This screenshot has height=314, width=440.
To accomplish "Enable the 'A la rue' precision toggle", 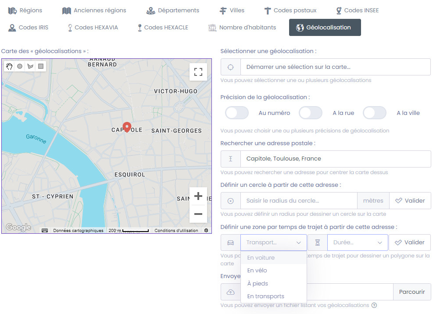I will (311, 113).
